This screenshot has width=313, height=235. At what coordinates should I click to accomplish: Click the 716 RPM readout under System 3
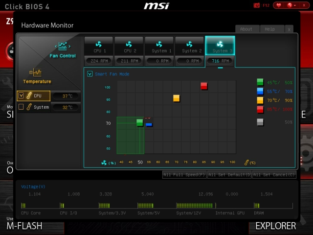pyautogui.click(x=220, y=61)
